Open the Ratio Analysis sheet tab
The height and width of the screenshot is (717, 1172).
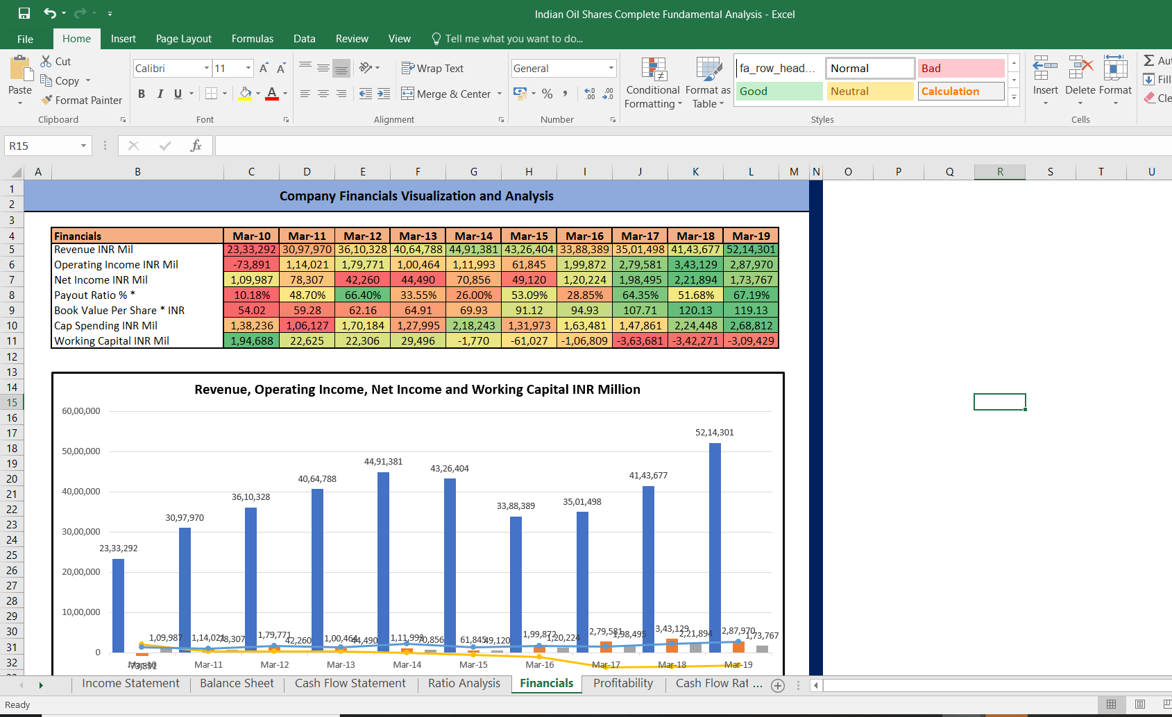(x=464, y=683)
